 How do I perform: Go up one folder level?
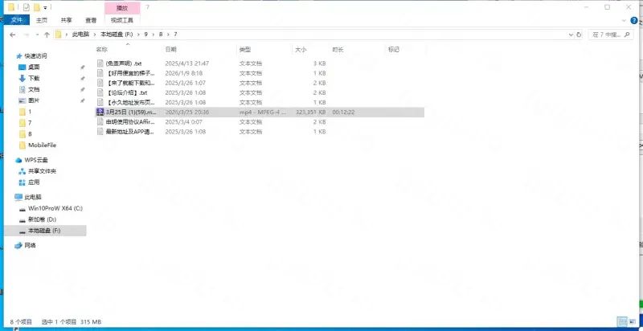pos(47,35)
